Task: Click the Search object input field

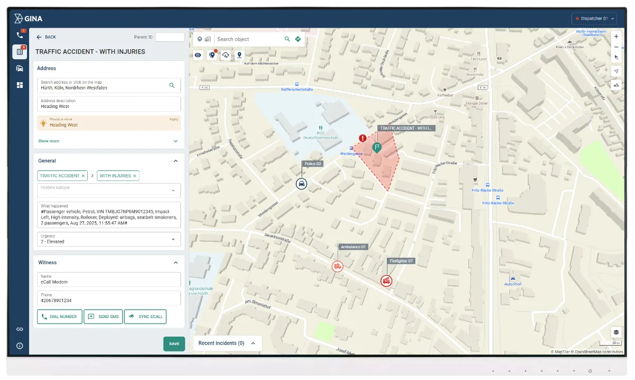Action: tap(249, 39)
